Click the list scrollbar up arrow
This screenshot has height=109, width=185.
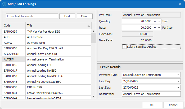pos(94,31)
